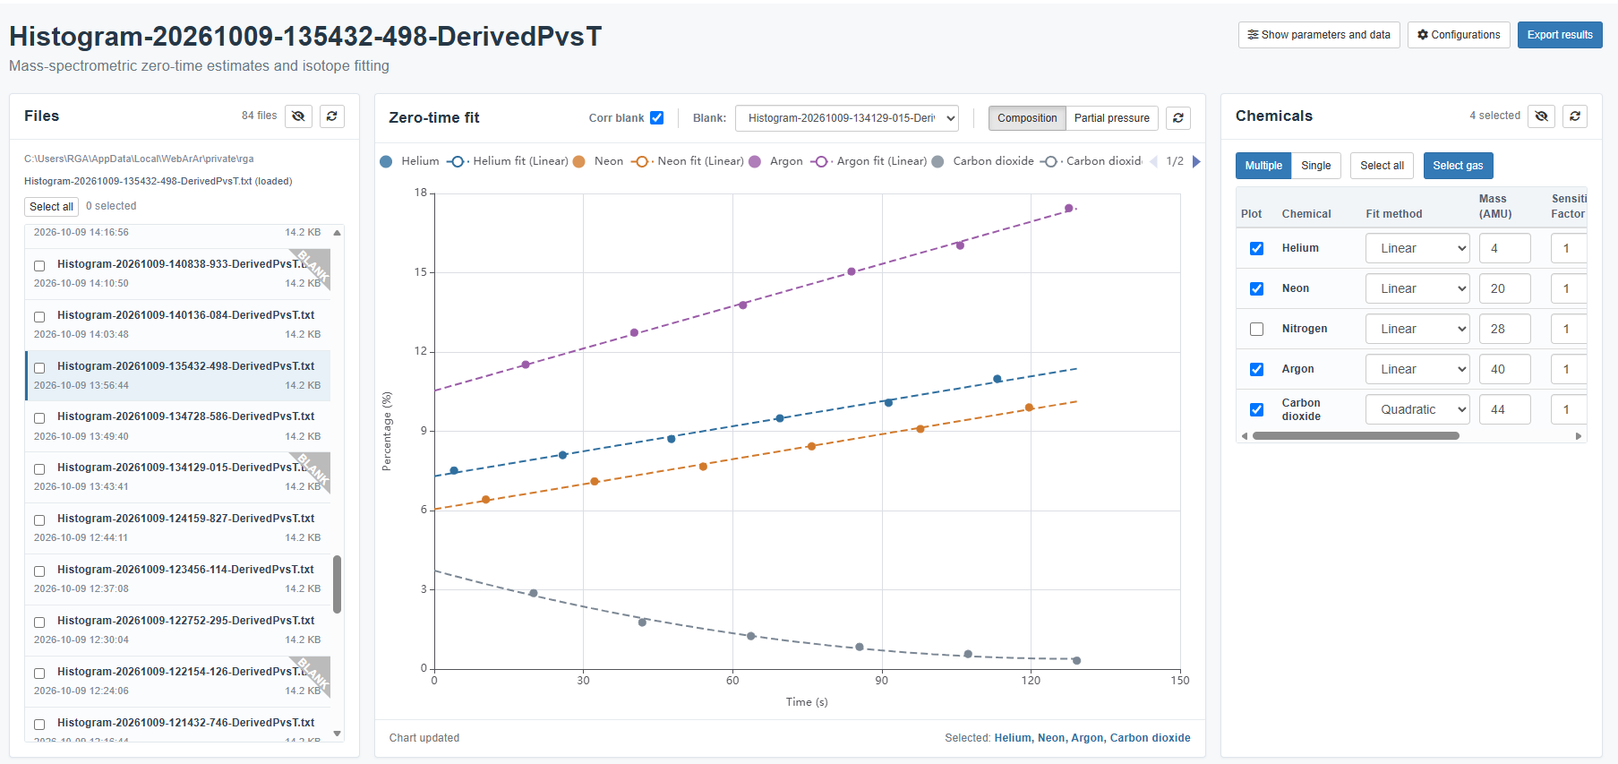This screenshot has height=764, width=1618.
Task: Go to next legend page arrow
Action: (x=1196, y=162)
